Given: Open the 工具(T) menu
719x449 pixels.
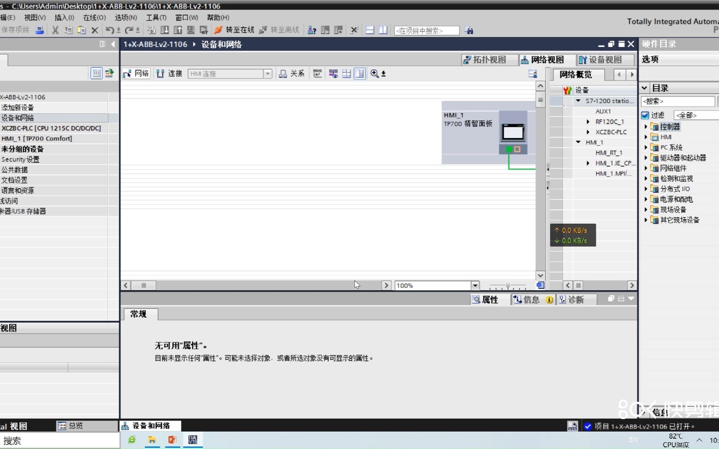Looking at the screenshot, I should tap(156, 17).
